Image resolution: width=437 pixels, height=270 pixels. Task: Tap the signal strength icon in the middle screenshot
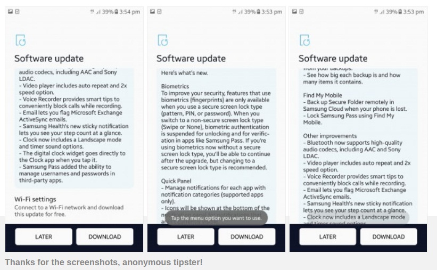click(240, 12)
